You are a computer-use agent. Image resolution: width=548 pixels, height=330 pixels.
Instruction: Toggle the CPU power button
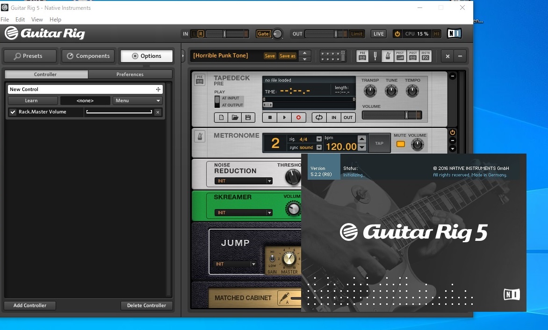click(397, 34)
